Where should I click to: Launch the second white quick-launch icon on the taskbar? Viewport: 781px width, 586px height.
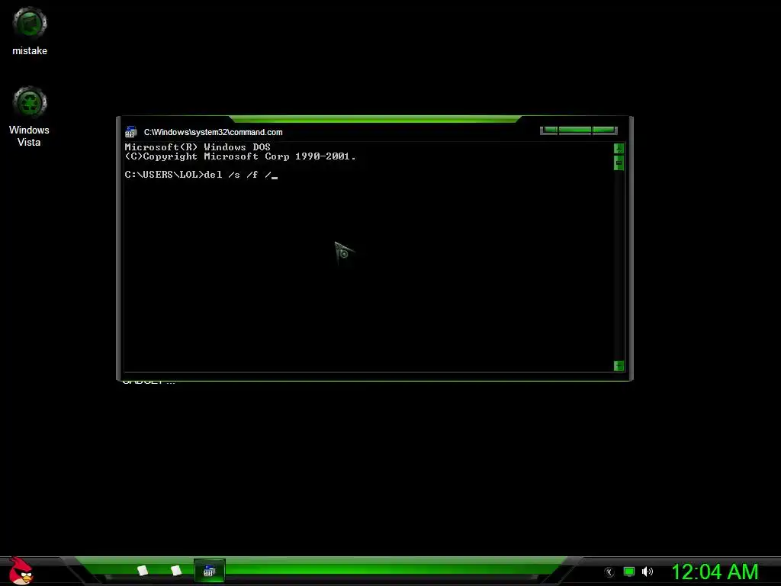176,571
